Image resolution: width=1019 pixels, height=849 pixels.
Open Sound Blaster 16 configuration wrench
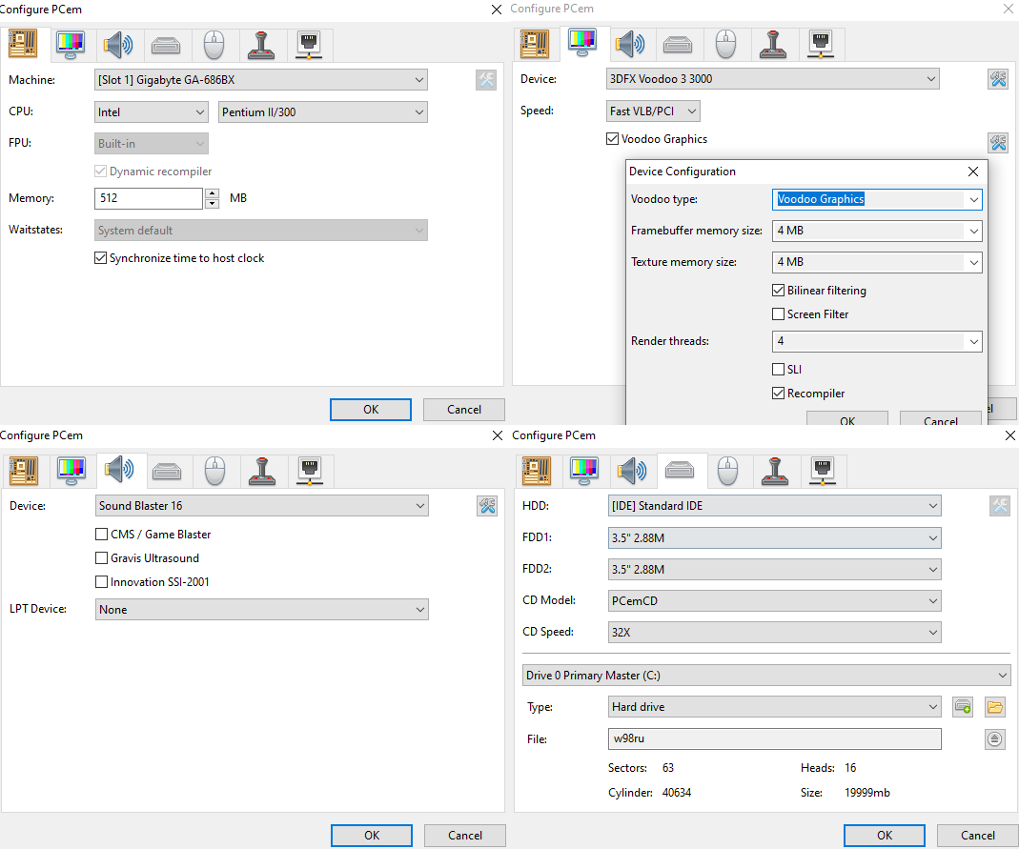point(487,506)
